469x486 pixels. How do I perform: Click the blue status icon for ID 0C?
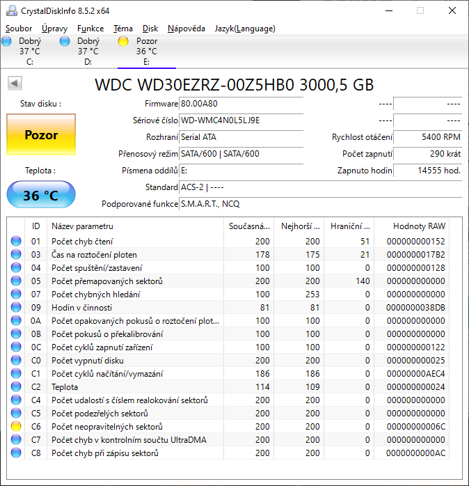[x=16, y=347]
